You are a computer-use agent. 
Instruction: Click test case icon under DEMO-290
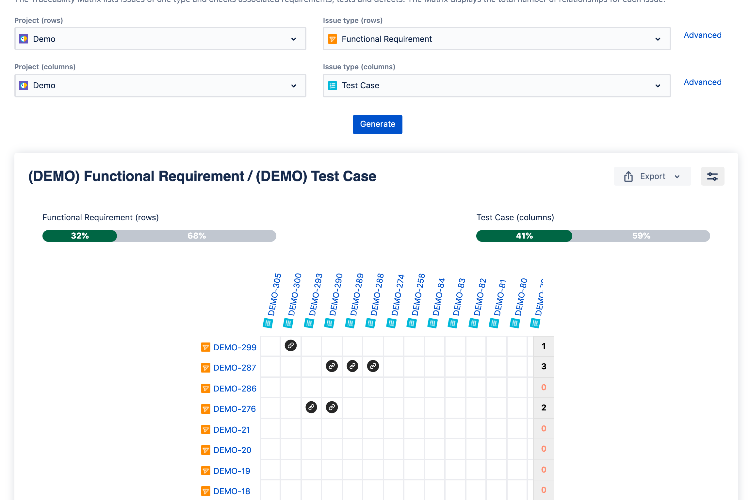329,324
